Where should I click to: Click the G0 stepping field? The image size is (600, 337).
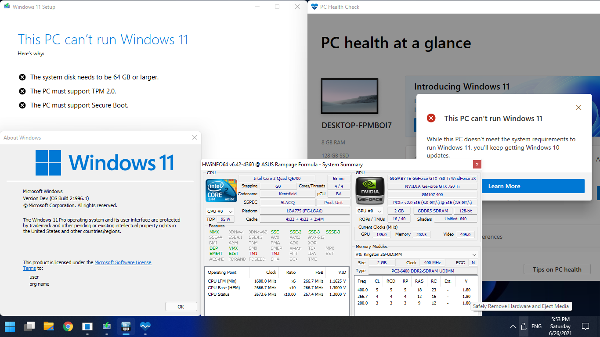click(x=278, y=186)
